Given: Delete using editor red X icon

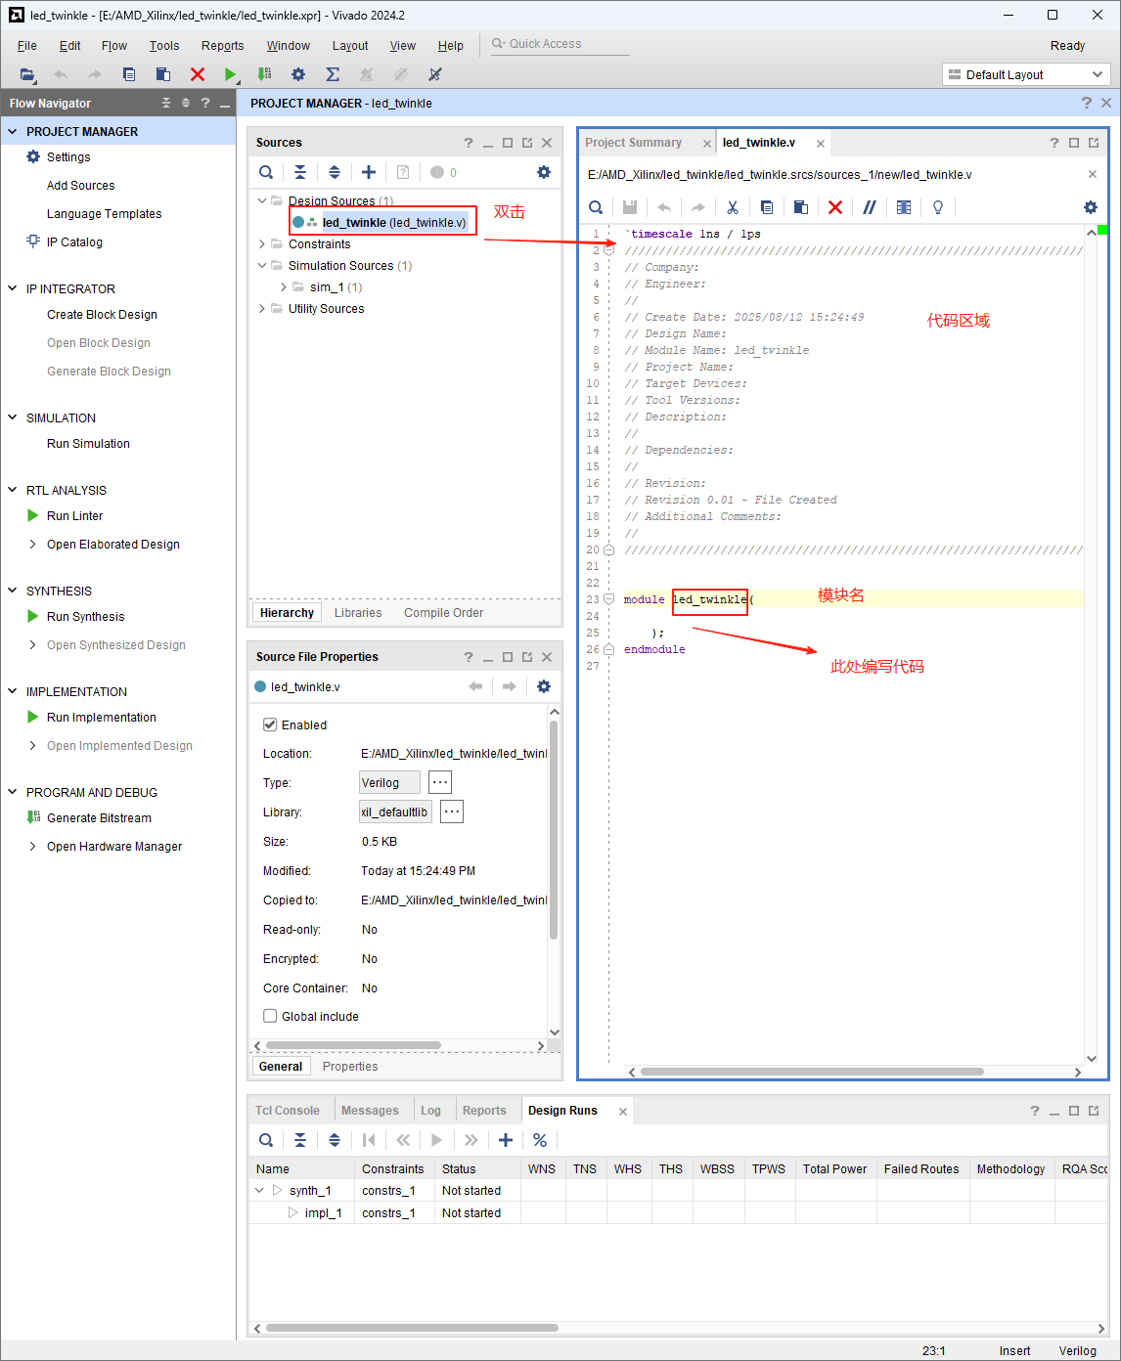Looking at the screenshot, I should click(x=835, y=207).
